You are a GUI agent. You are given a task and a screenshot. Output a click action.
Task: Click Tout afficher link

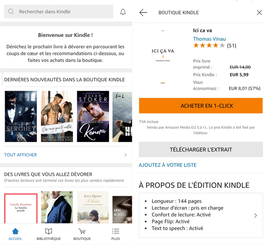[21, 155]
